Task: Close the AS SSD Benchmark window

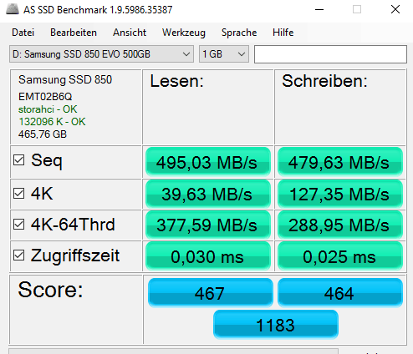Action: pos(395,9)
